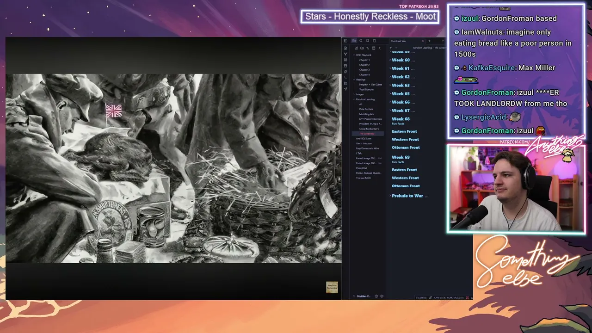Click the Week 69 heading text
592x333 pixels.
coord(401,157)
